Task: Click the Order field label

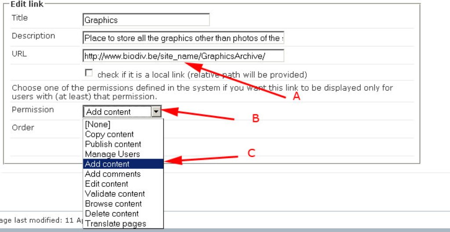Action: click(x=23, y=127)
